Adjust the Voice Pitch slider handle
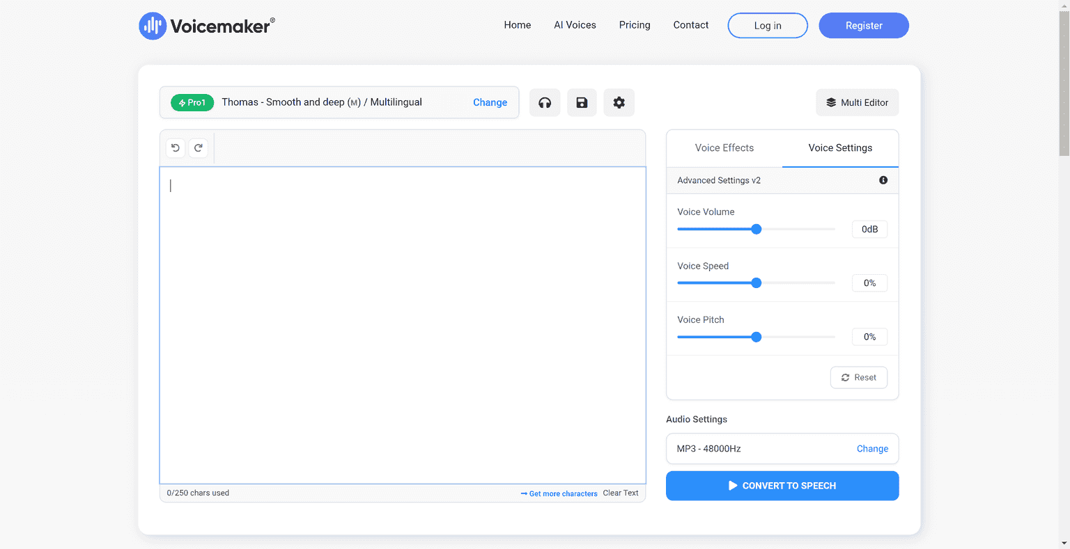Screen dimensions: 1070x549 click(x=757, y=337)
